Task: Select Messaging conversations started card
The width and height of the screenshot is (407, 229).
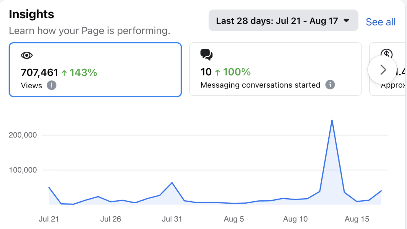Action: [275, 69]
